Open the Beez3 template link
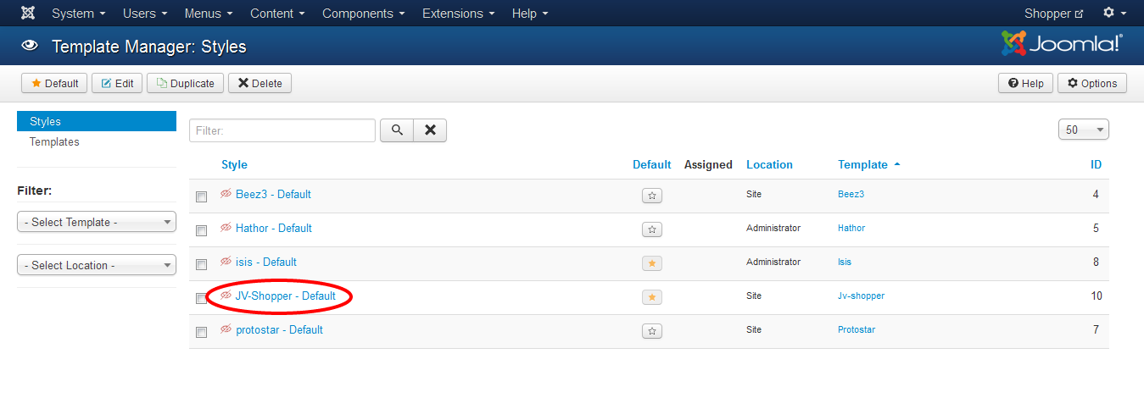The height and width of the screenshot is (420, 1144). pos(851,194)
